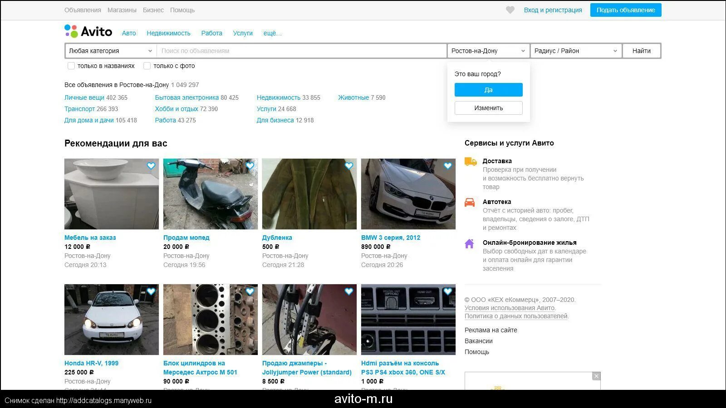Screen dimensions: 726x408
Task: Favorite the Продаю джамперы listing
Action: click(349, 291)
